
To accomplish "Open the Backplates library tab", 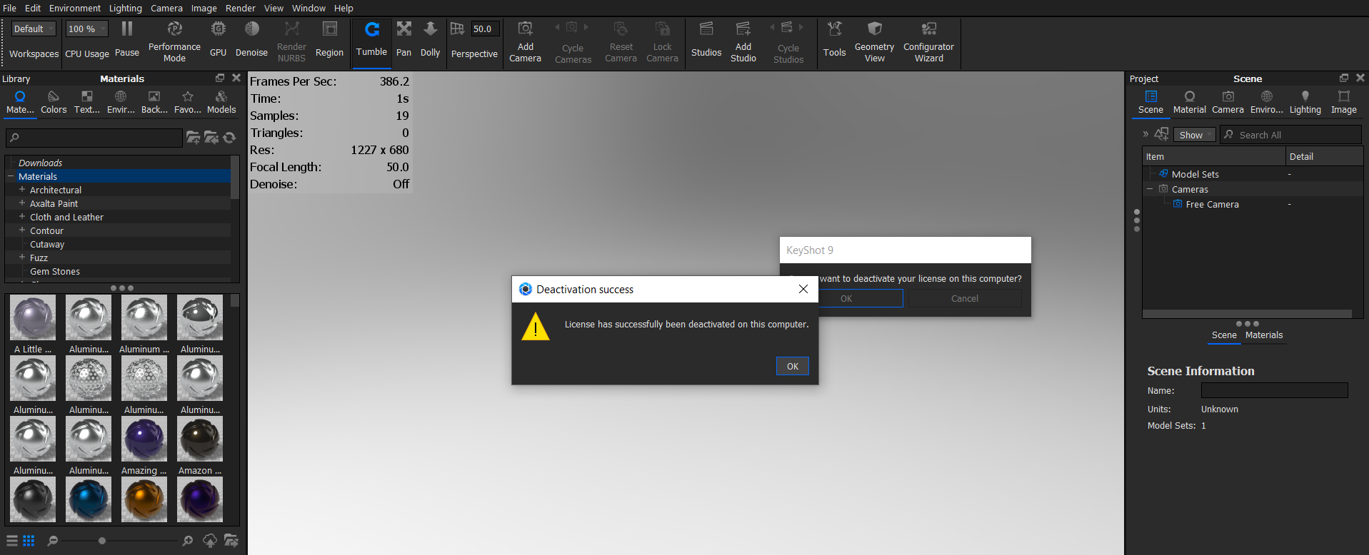I will click(x=154, y=103).
